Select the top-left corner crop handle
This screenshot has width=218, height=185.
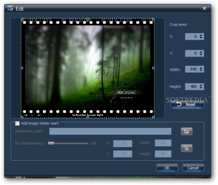click(x=22, y=19)
